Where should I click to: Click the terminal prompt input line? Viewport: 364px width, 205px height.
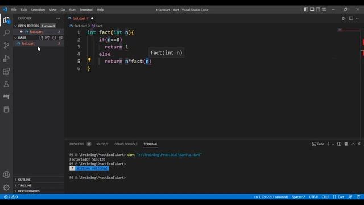(97, 177)
